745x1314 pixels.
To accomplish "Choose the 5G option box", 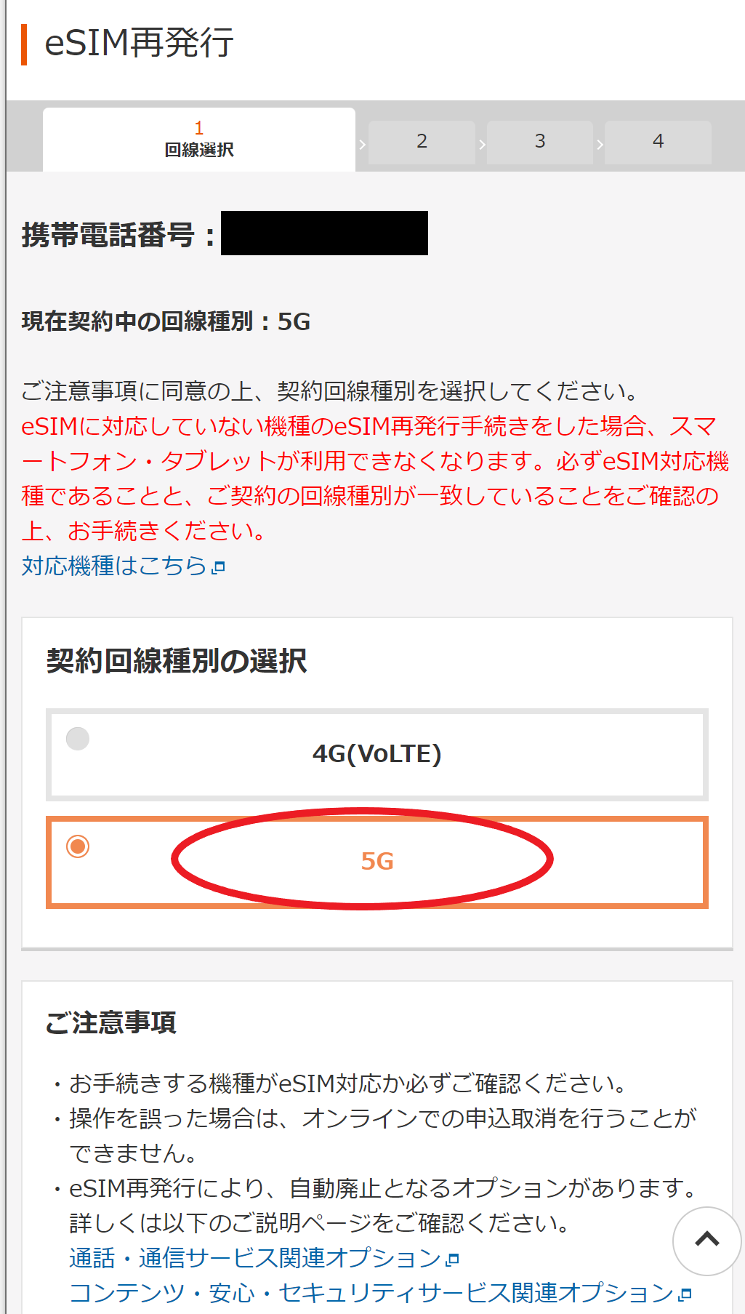I will (x=377, y=862).
